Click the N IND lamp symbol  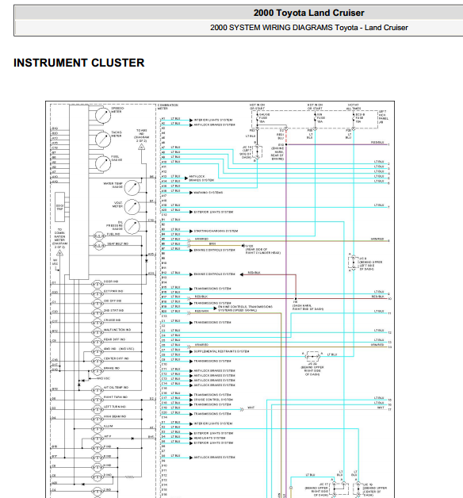pyautogui.click(x=98, y=467)
